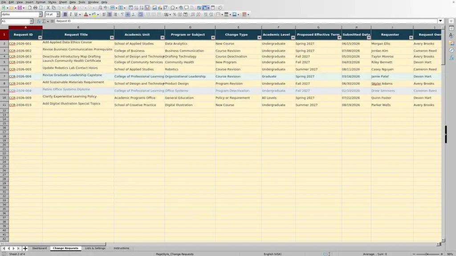456x256 pixels.
Task: Open the font name dropdown
Action: coord(40,14)
